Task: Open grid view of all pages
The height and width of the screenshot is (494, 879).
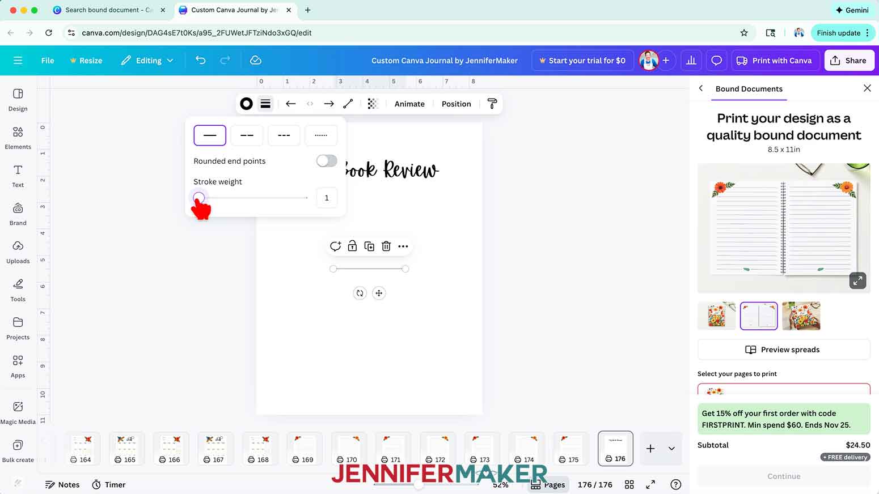Action: point(629,484)
